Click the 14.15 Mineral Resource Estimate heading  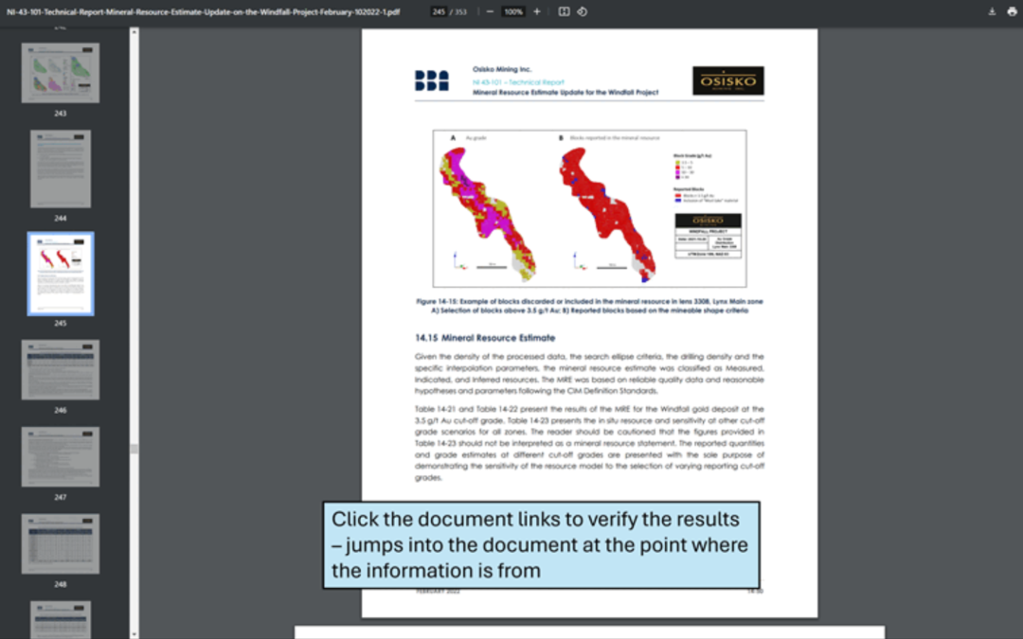coord(484,338)
